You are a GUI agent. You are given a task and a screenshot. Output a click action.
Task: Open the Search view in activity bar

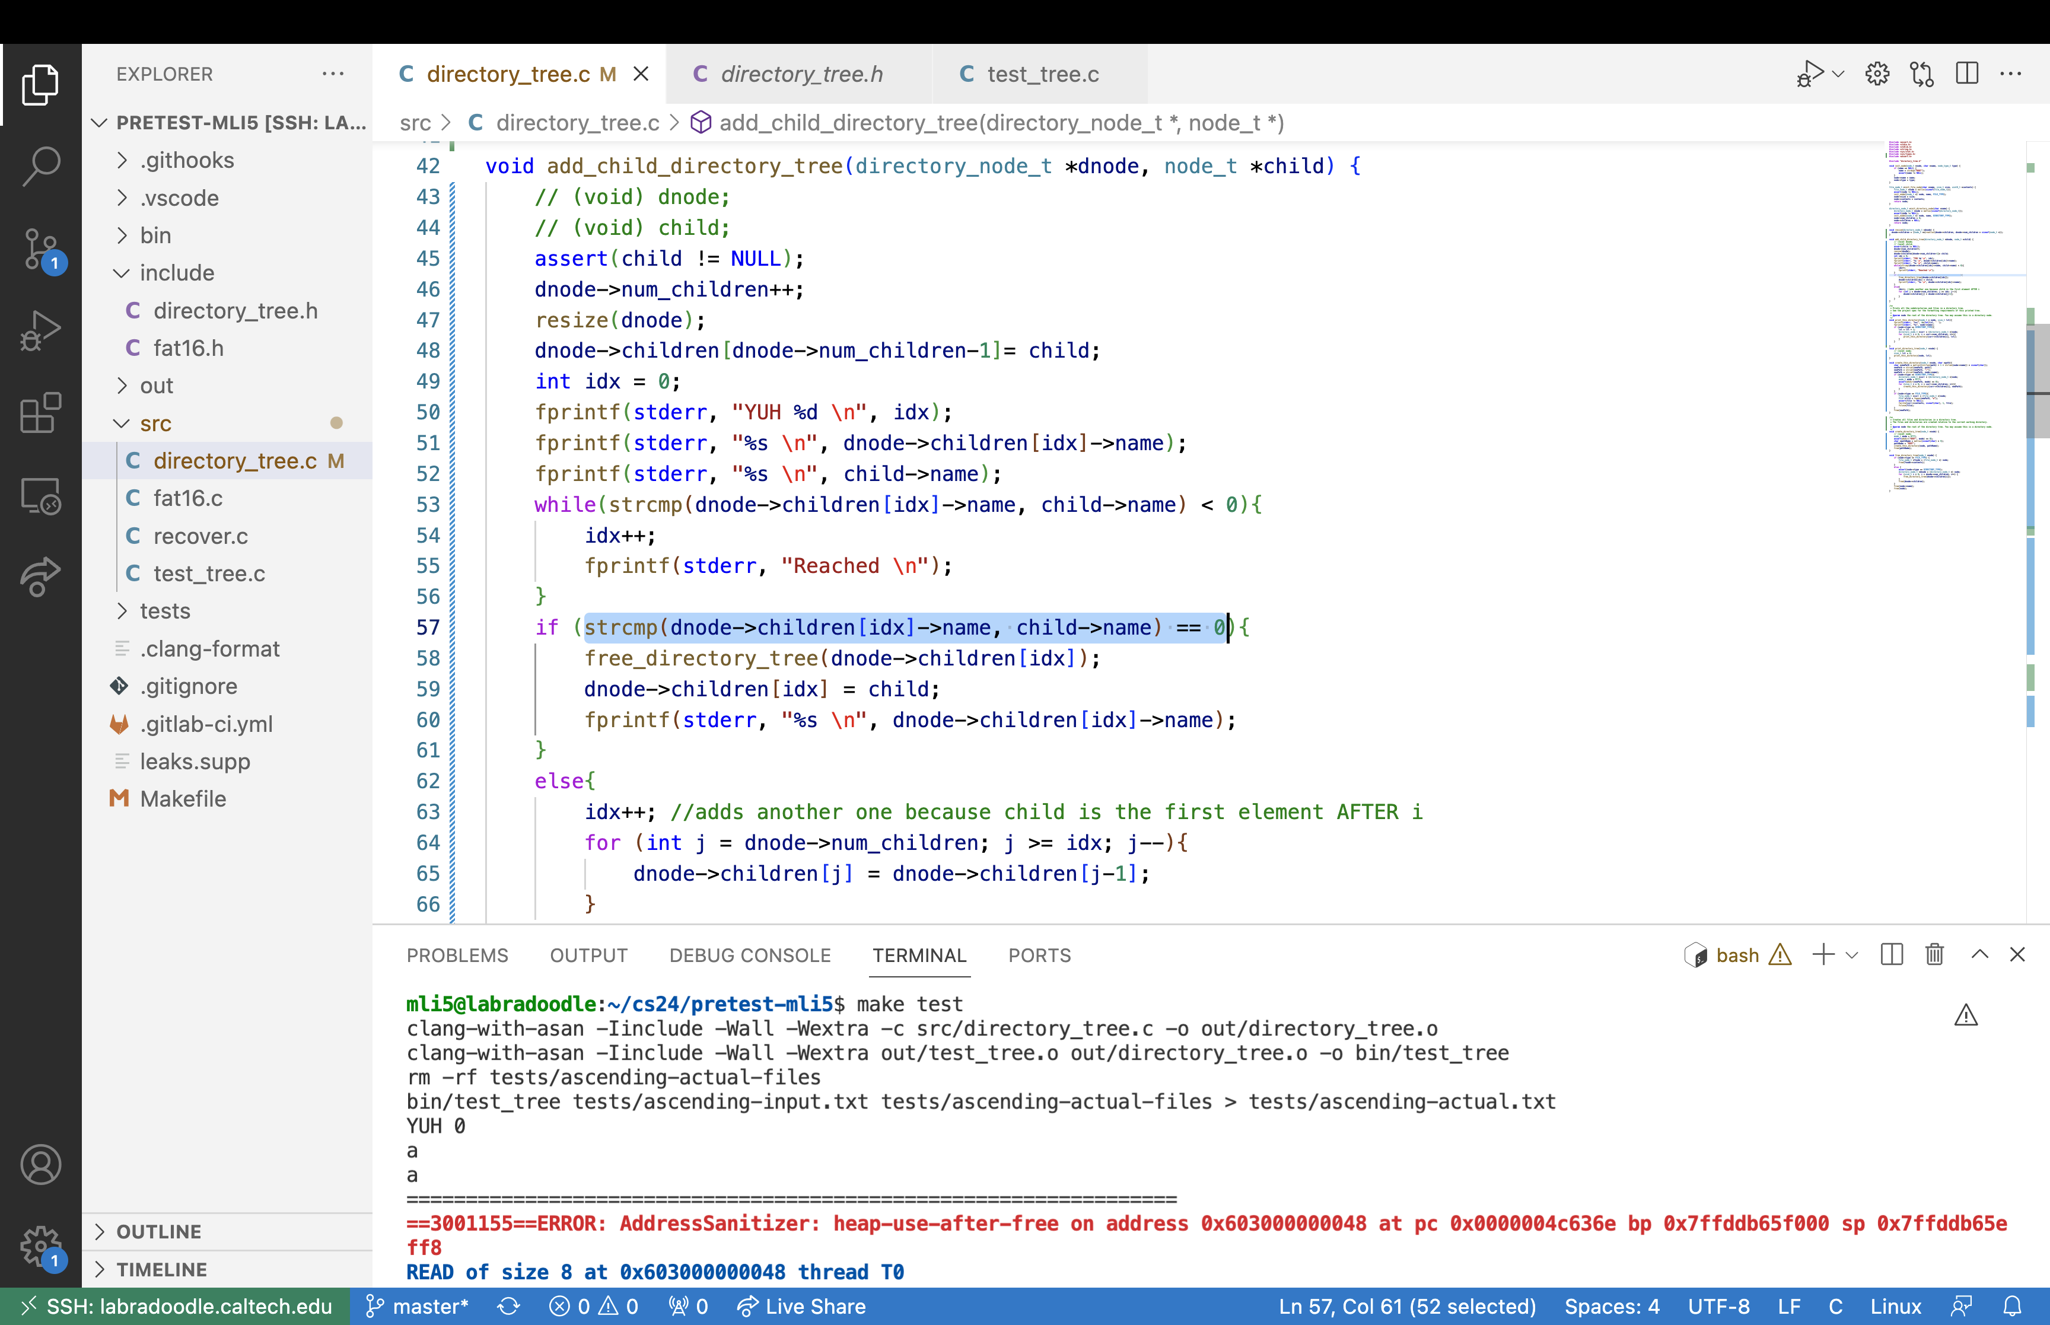(40, 165)
